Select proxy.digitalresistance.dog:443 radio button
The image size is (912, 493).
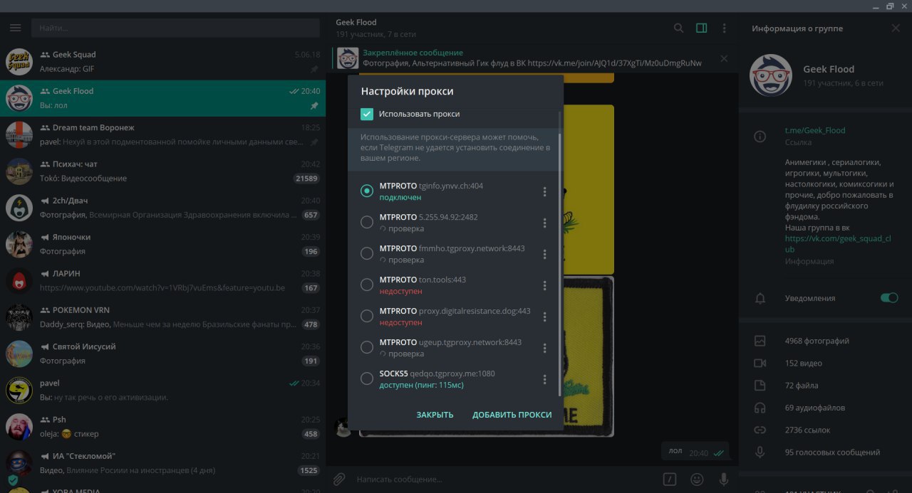(367, 316)
